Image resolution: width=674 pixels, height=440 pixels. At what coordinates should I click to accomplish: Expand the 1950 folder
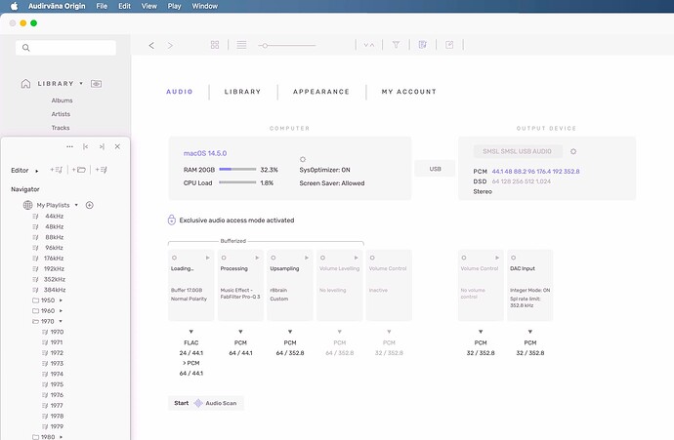(x=61, y=300)
